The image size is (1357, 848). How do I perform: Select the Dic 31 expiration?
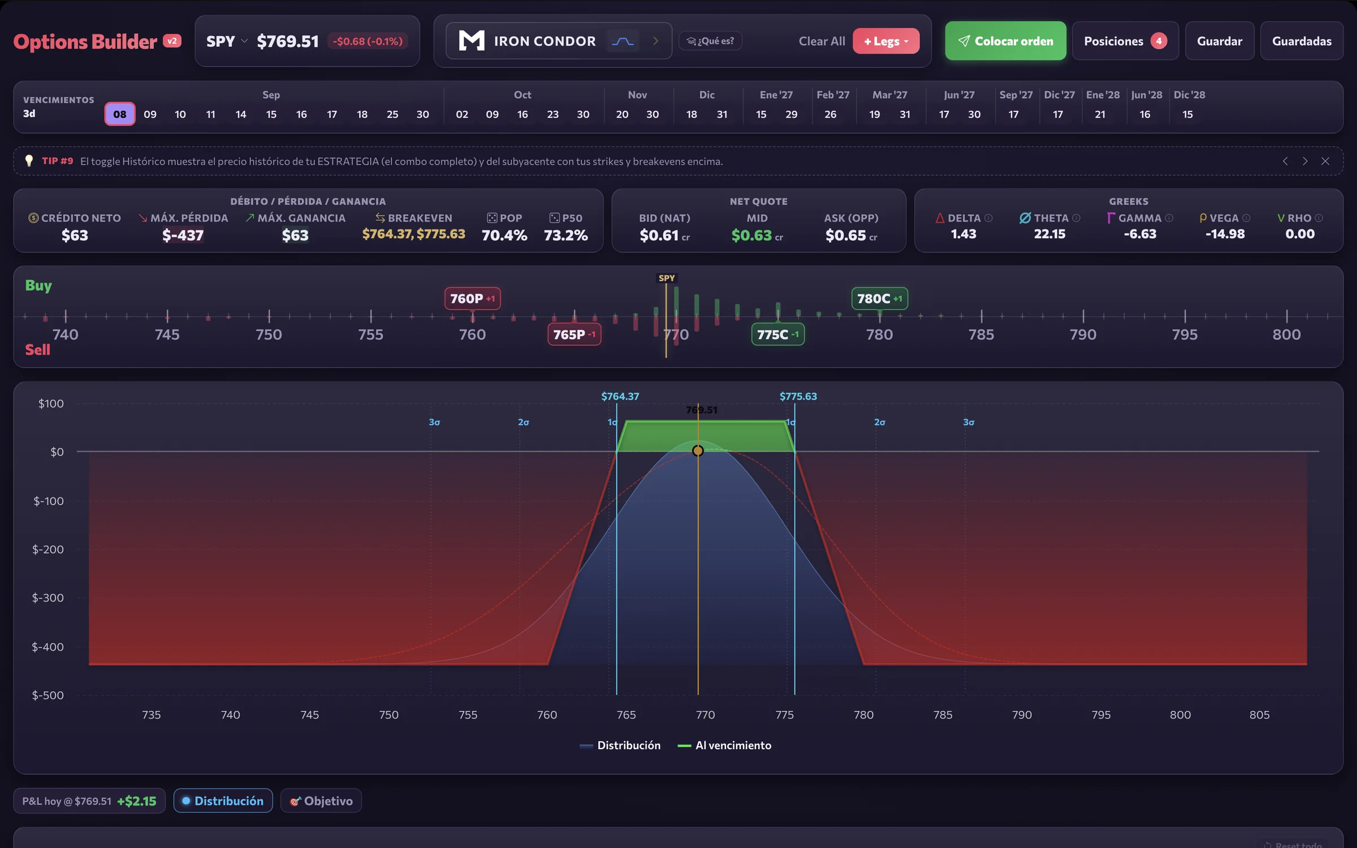(x=722, y=114)
